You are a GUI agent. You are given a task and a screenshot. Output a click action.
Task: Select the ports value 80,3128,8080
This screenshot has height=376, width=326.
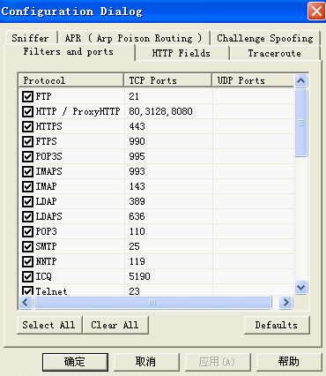tap(160, 111)
